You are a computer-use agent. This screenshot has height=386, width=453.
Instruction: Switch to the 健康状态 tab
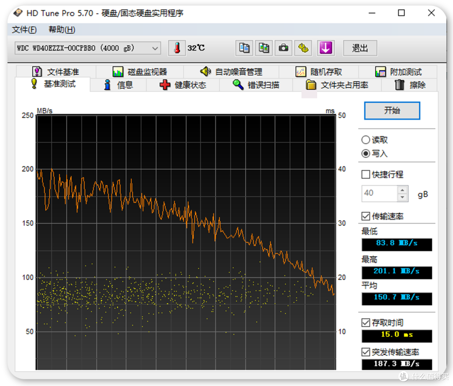[x=182, y=85]
